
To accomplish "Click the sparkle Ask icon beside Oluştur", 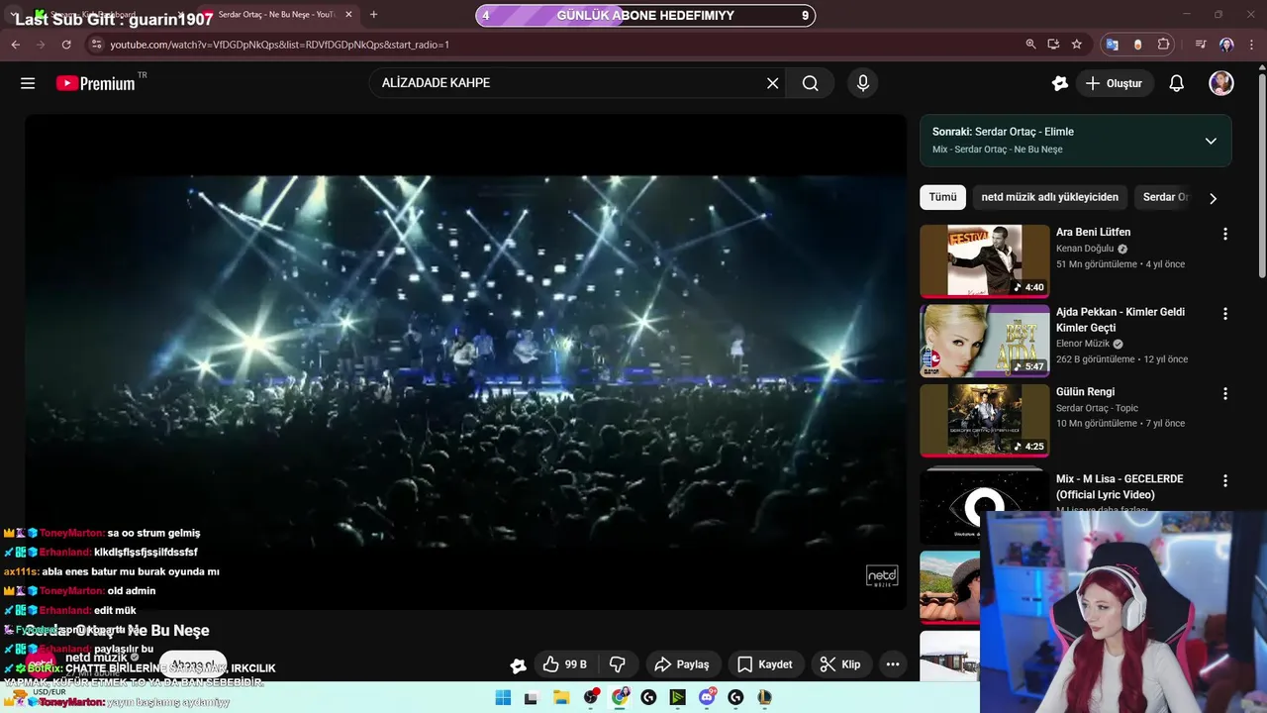I will (x=1060, y=83).
